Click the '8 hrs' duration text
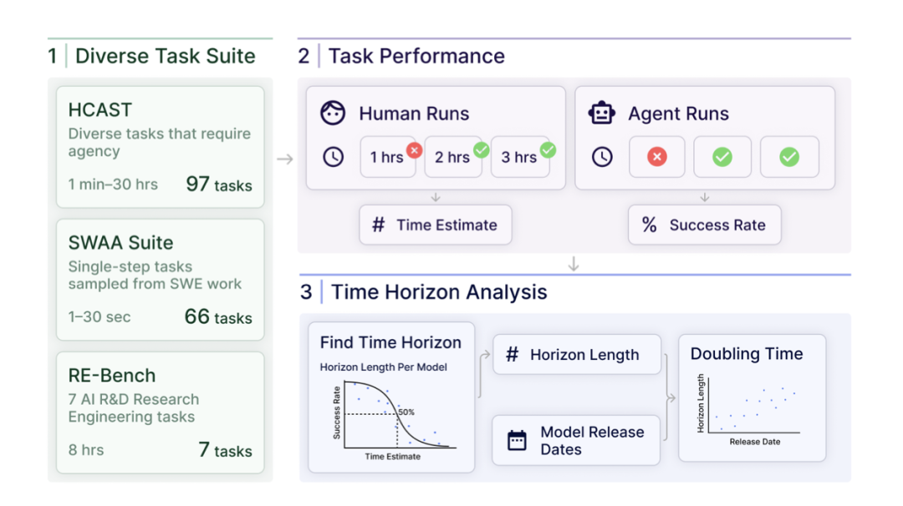This screenshot has width=903, height=506. (x=86, y=450)
